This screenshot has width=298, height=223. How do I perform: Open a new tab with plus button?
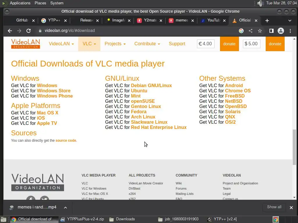(267, 21)
